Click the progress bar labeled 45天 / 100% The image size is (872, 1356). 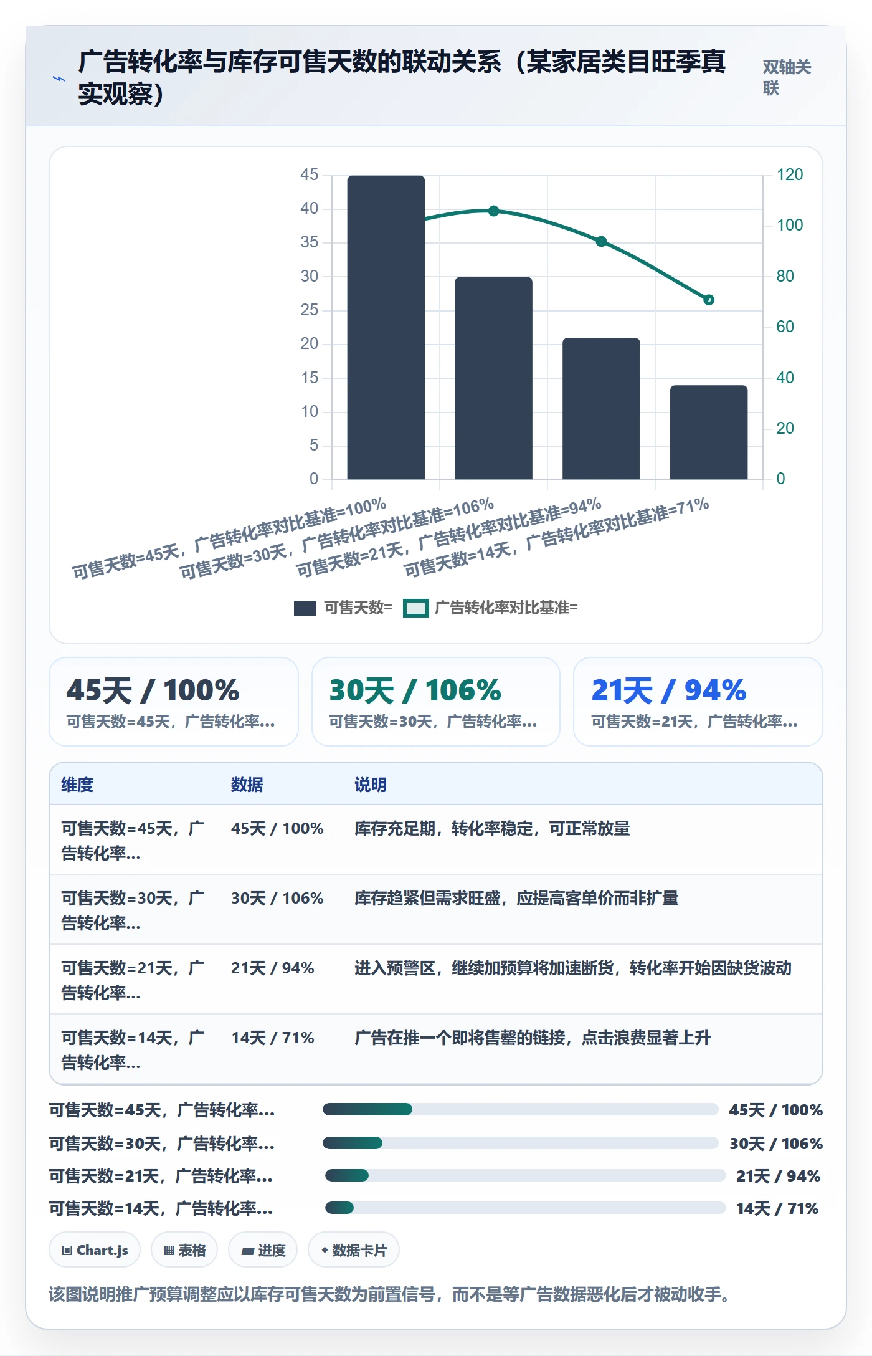pos(521,1109)
